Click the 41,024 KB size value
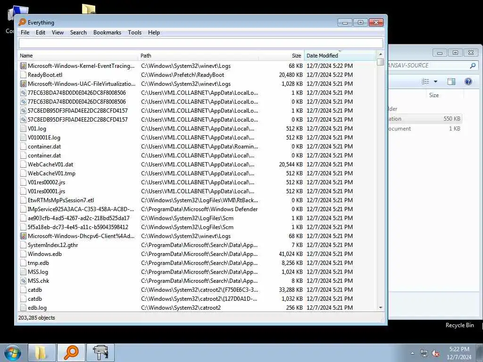 click(291, 254)
